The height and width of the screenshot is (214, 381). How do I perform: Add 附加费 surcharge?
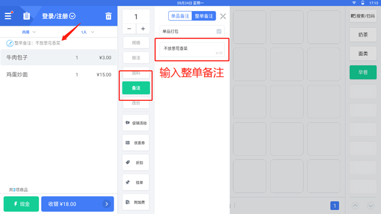[136, 202]
